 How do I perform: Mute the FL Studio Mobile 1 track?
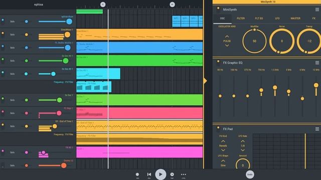3,47
